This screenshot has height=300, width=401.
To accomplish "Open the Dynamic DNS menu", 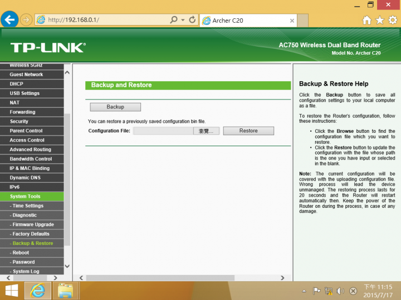I will [32, 178].
